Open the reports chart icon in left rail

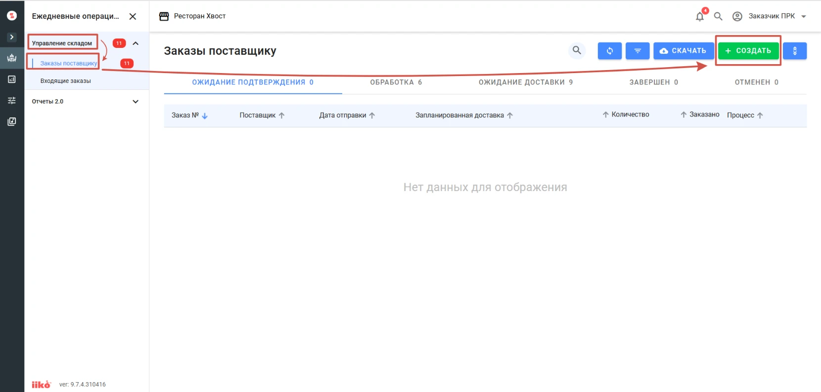point(12,79)
